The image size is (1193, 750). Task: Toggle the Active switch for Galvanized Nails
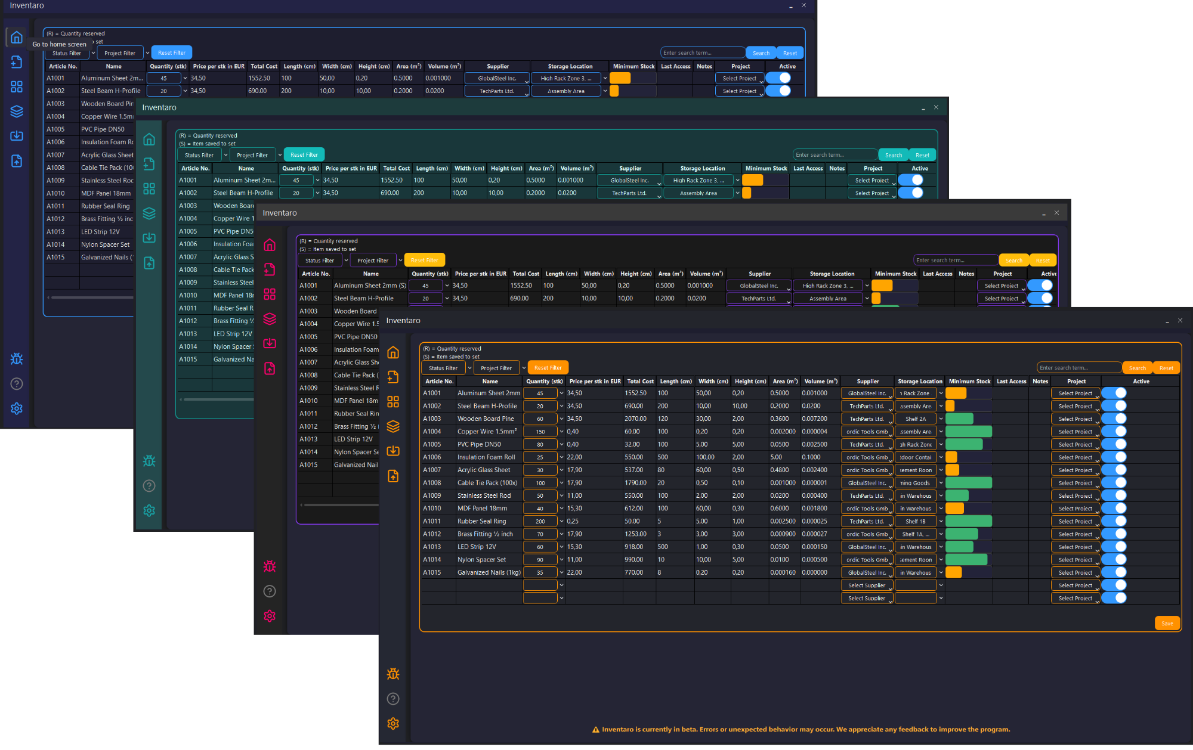1114,572
